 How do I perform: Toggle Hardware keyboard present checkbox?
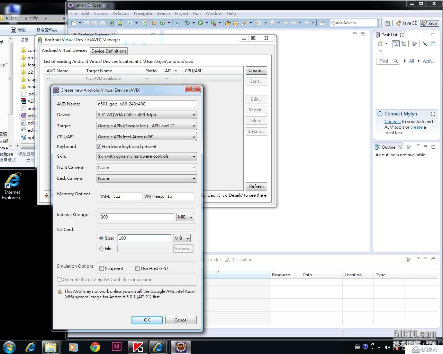coord(99,147)
